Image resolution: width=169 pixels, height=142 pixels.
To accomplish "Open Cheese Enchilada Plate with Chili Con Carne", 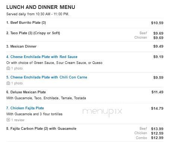I will [x=47, y=77].
